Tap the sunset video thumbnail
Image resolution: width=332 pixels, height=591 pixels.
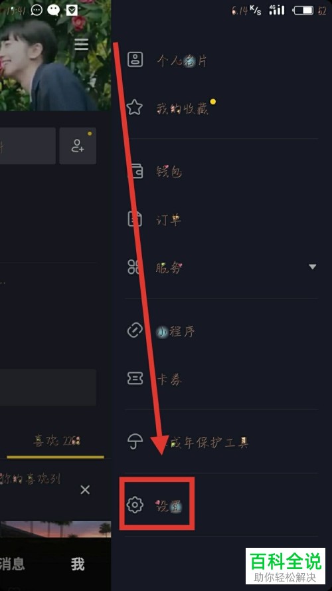(55, 529)
